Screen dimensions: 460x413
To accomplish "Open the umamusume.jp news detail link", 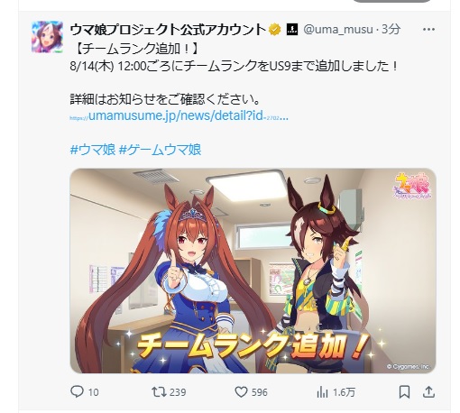I will 179,115.
